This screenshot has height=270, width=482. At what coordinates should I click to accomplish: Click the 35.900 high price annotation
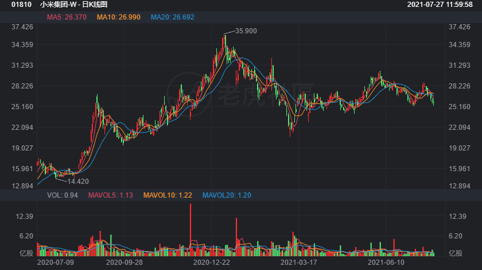pyautogui.click(x=246, y=31)
